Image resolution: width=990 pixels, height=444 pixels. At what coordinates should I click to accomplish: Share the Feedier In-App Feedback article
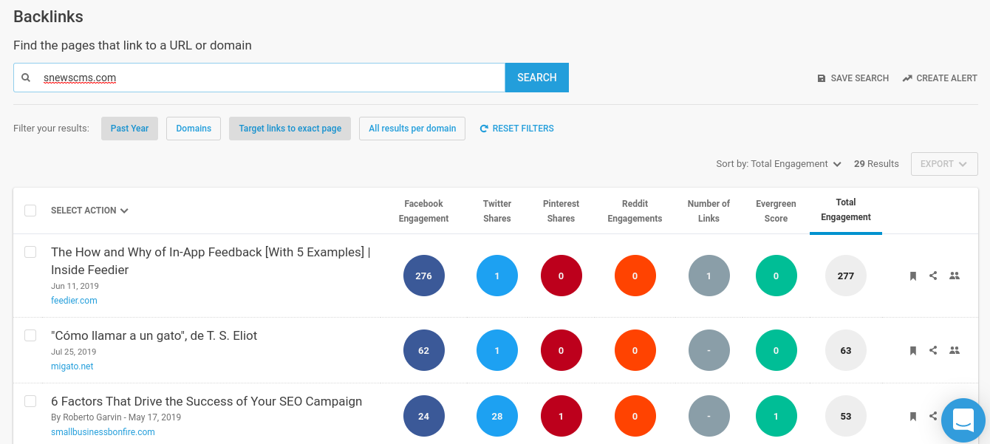933,276
